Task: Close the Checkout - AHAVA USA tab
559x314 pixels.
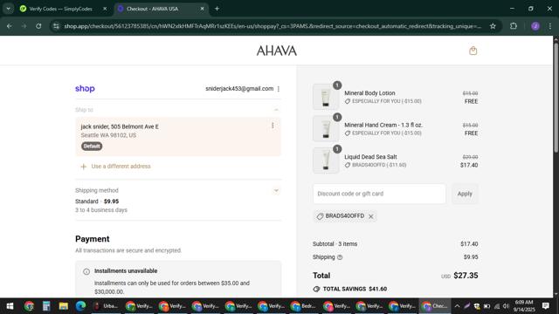Action: tap(202, 9)
